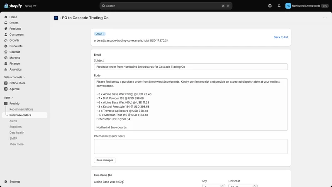Expand the Sales channels section

point(15,77)
